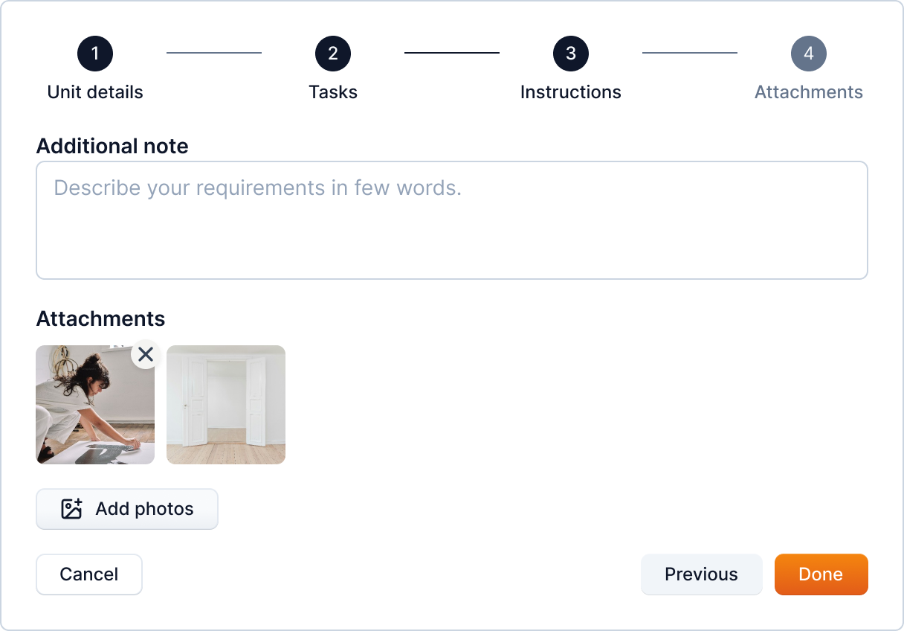Jump to the Instructions step label
The width and height of the screenshot is (904, 631).
[571, 92]
